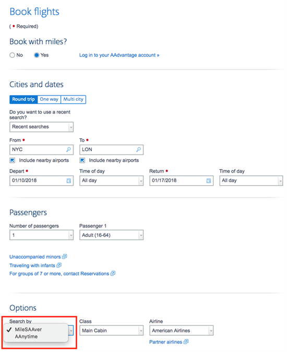The image size is (287, 352).
Task: Click external link icon beside Unaccompanied minors
Action: 65,257
